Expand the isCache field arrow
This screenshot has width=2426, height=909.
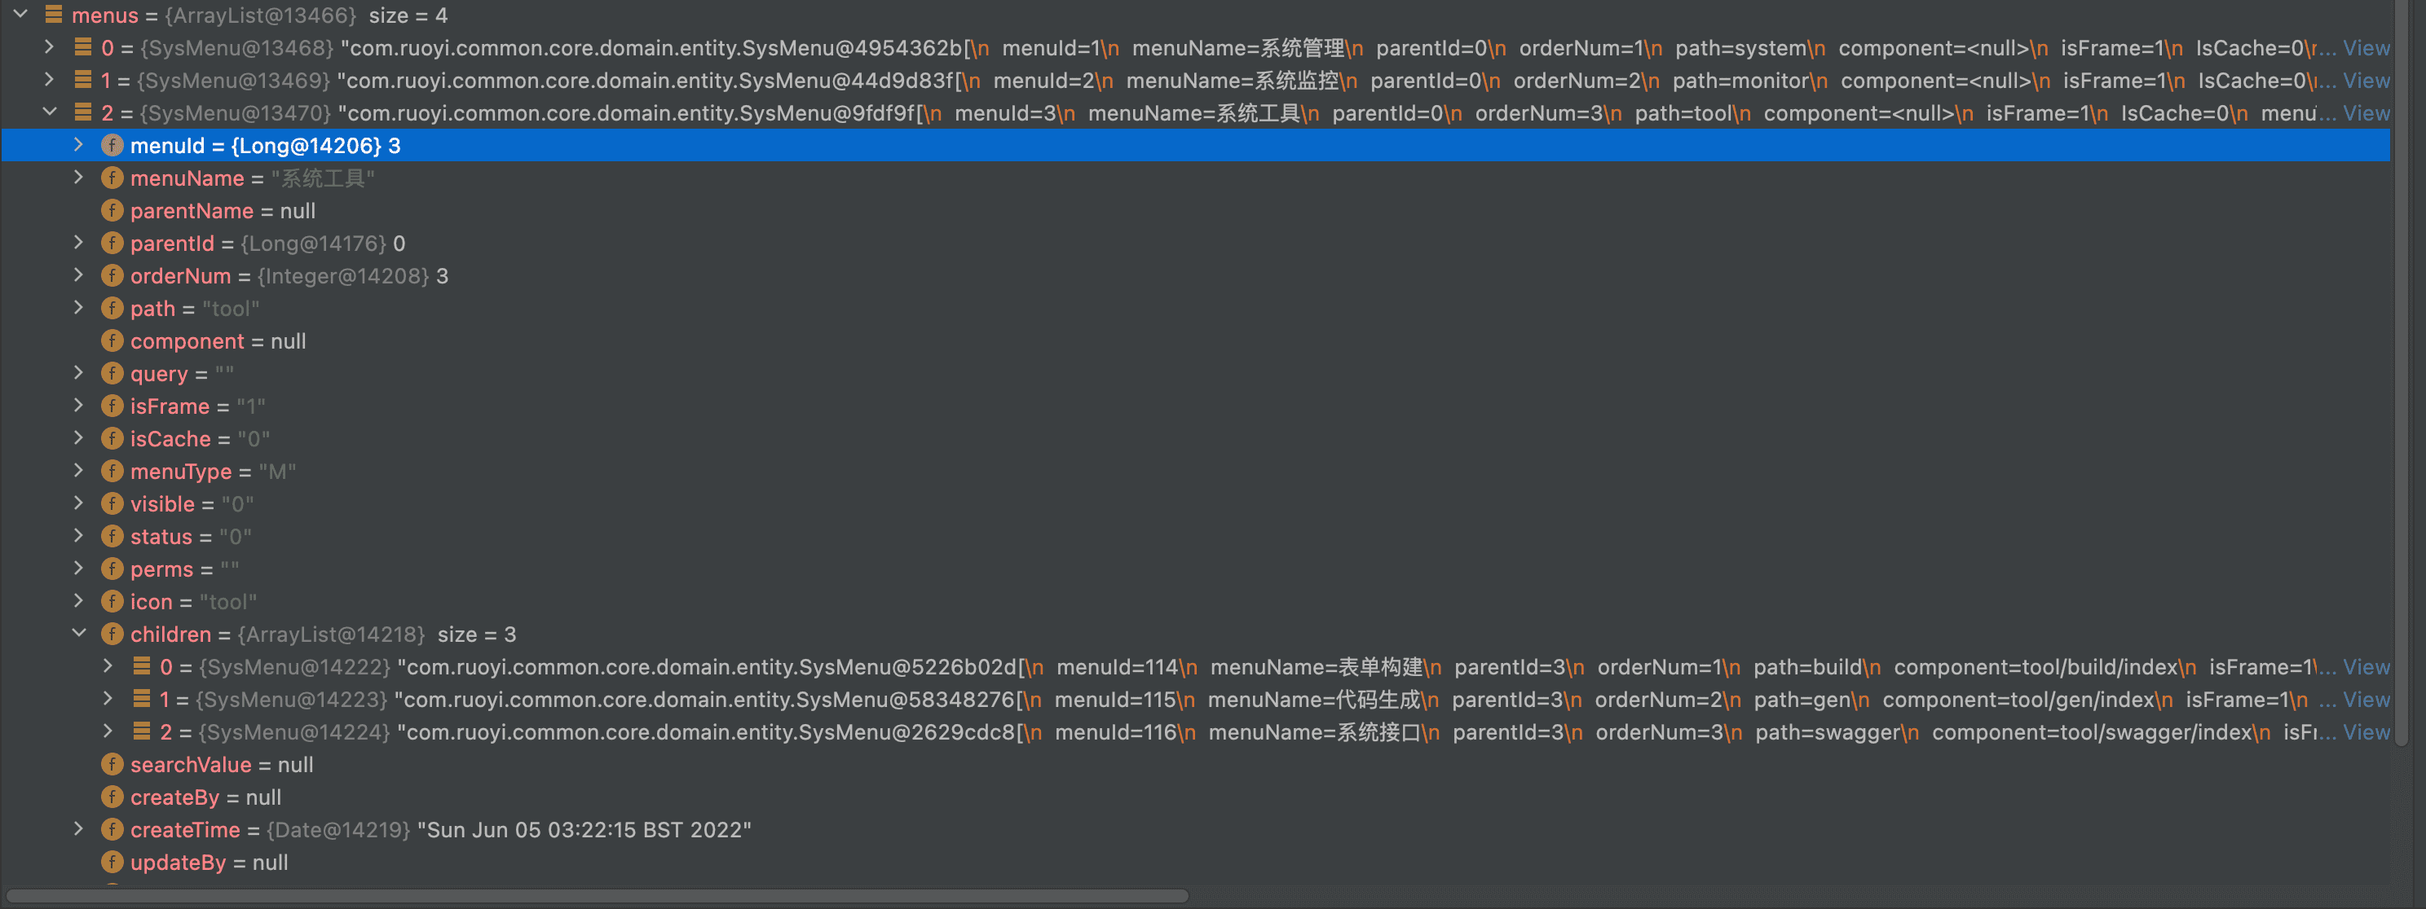(x=79, y=437)
